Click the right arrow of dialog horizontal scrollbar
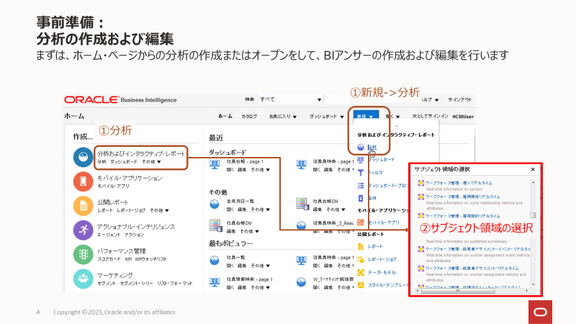The height and width of the screenshot is (324, 576). [527, 291]
